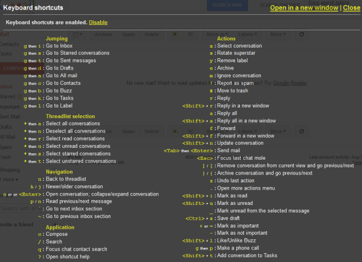Click the 'Keyboard shortcuts' overlay title
362x262 pixels.
point(33,8)
